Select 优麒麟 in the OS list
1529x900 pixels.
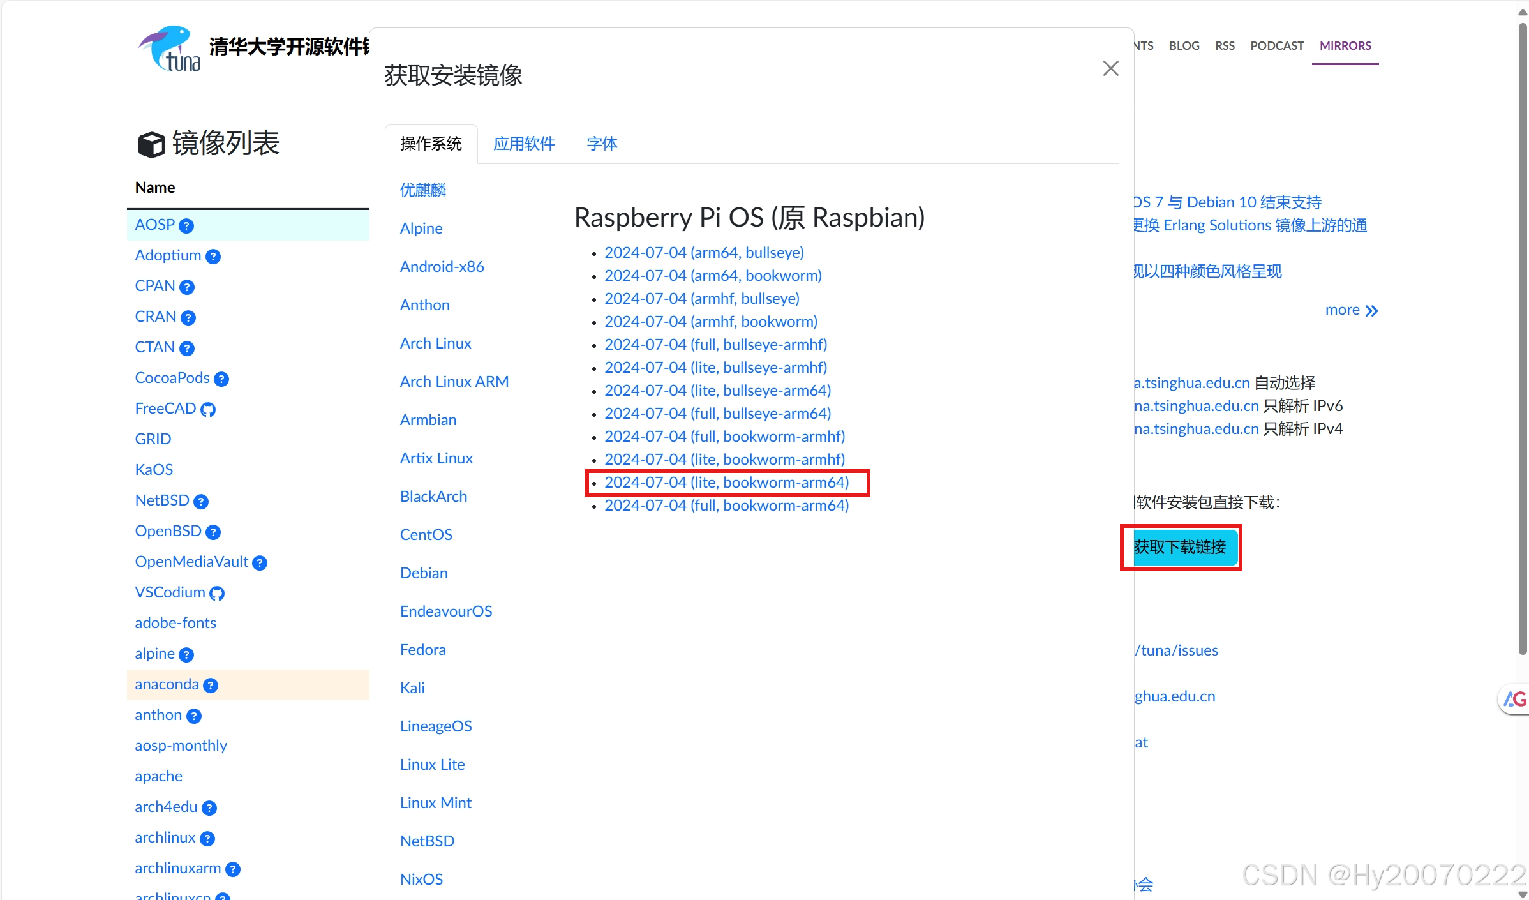pyautogui.click(x=423, y=190)
